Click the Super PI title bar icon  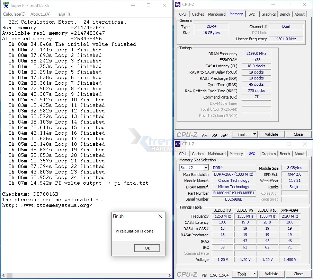(x=6, y=5)
